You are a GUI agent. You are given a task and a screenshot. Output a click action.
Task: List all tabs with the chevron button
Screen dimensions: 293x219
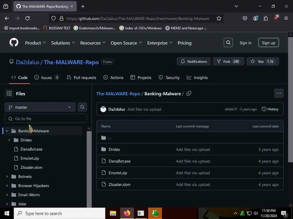tap(236, 6)
